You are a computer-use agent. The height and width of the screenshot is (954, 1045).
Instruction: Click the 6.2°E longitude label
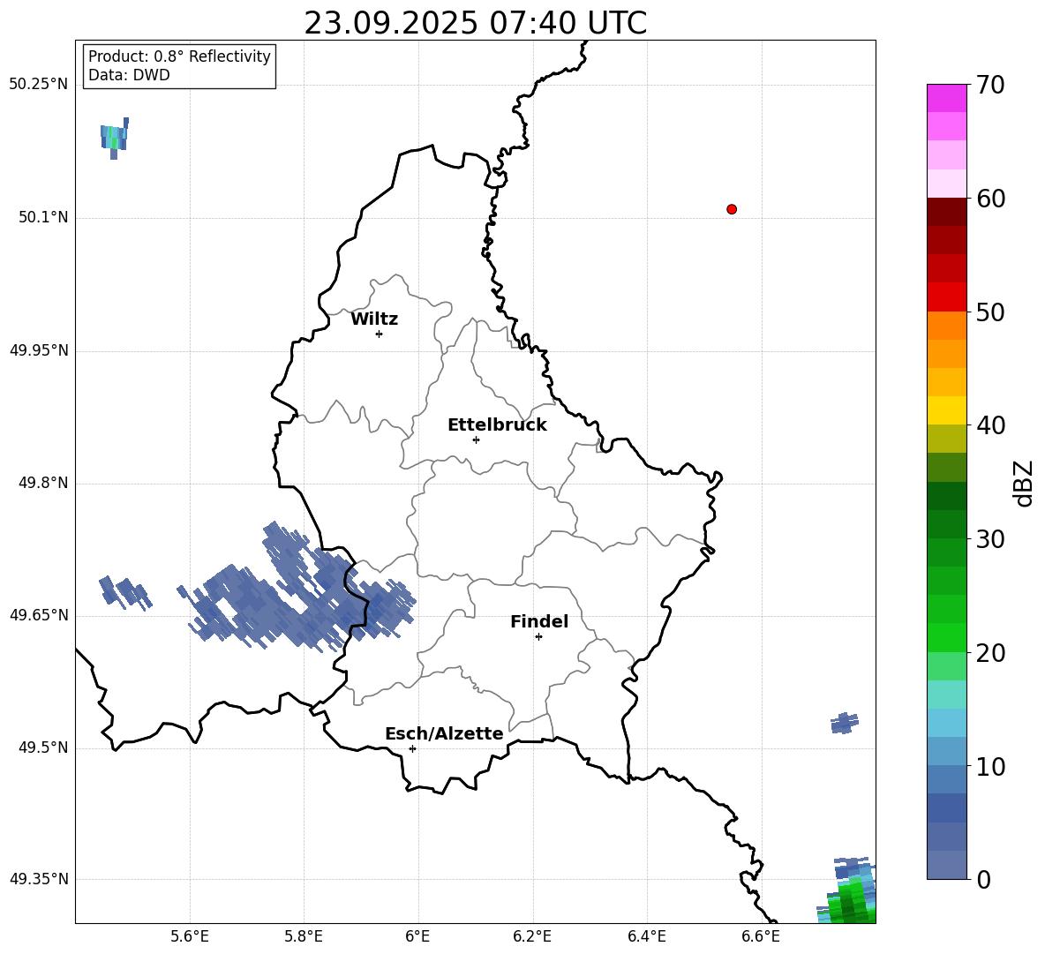click(532, 936)
